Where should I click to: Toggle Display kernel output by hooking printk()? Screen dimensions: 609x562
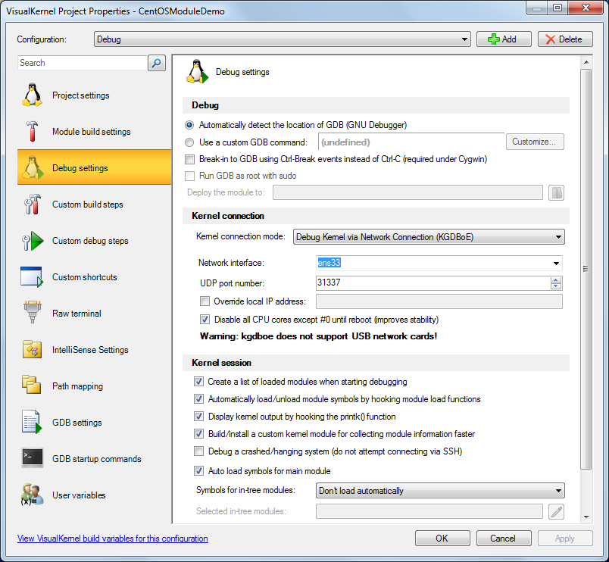tap(199, 417)
